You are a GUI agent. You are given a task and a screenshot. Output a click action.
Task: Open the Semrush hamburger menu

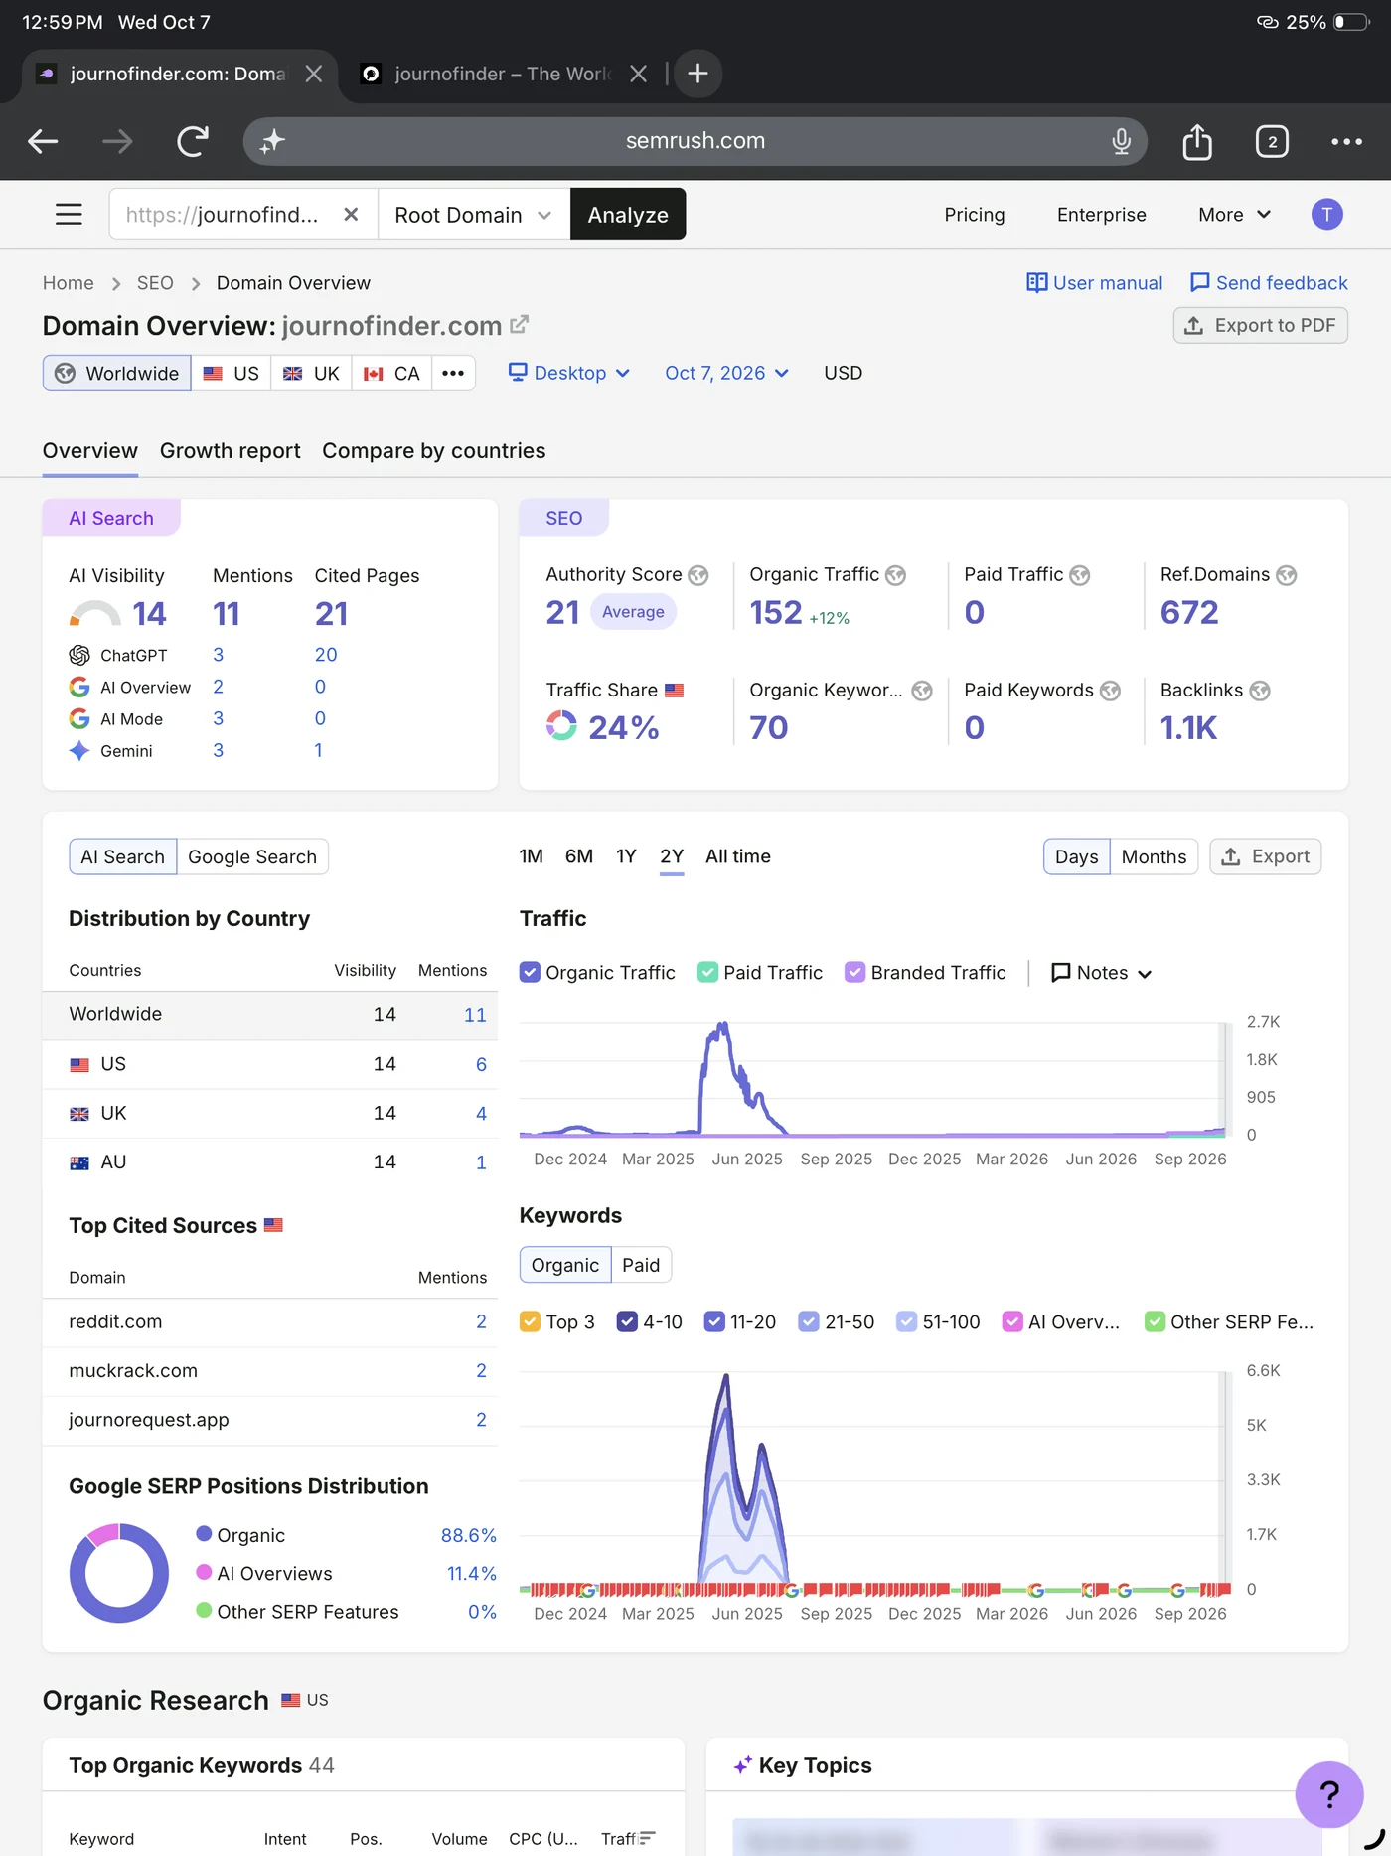tap(69, 214)
